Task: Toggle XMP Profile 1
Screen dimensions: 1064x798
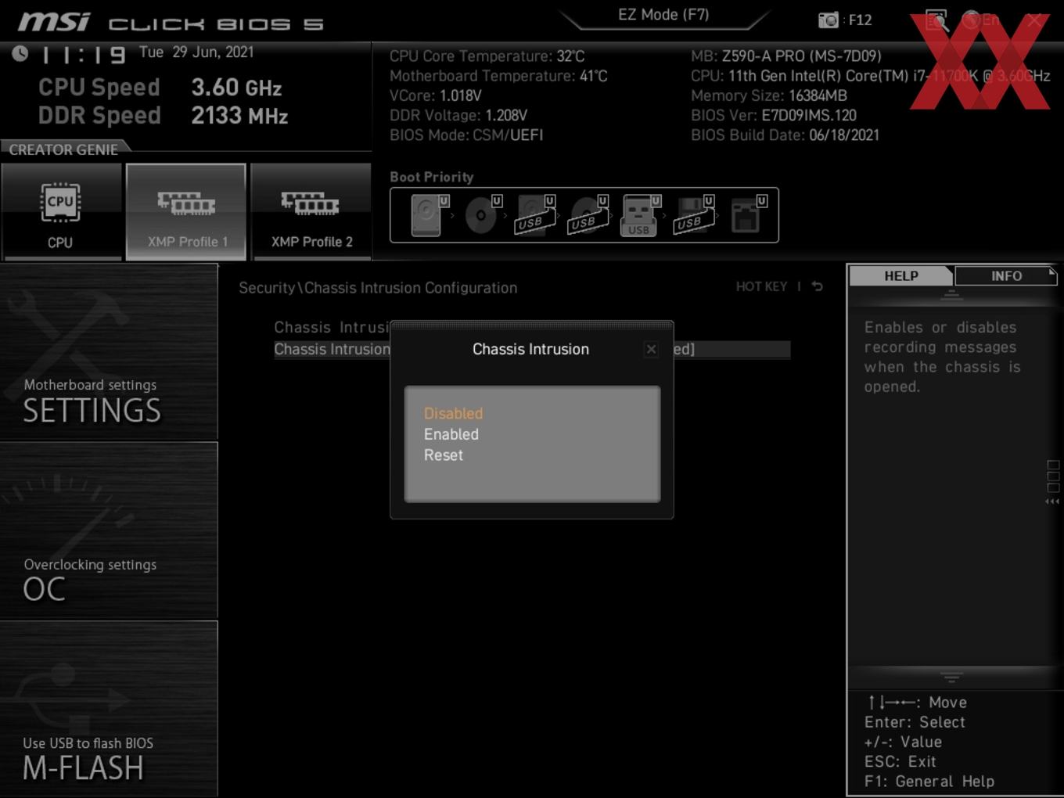Action: click(186, 211)
